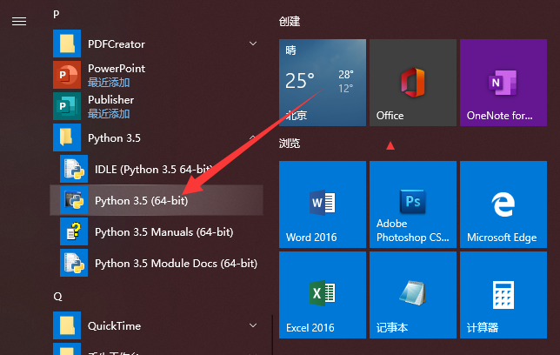Jump to letter P section header
Image resolution: width=560 pixels, height=355 pixels.
pos(56,14)
